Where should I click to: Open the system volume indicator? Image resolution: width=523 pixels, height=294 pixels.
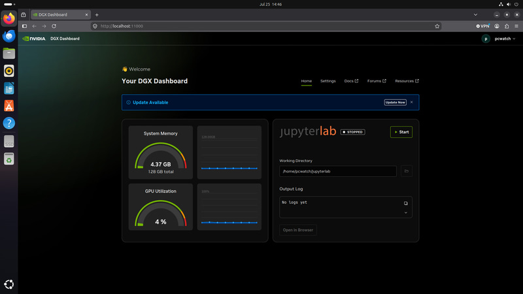click(509, 5)
